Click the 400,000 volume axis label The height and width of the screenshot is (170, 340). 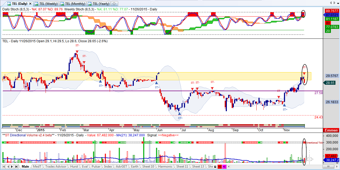(x=332, y=136)
